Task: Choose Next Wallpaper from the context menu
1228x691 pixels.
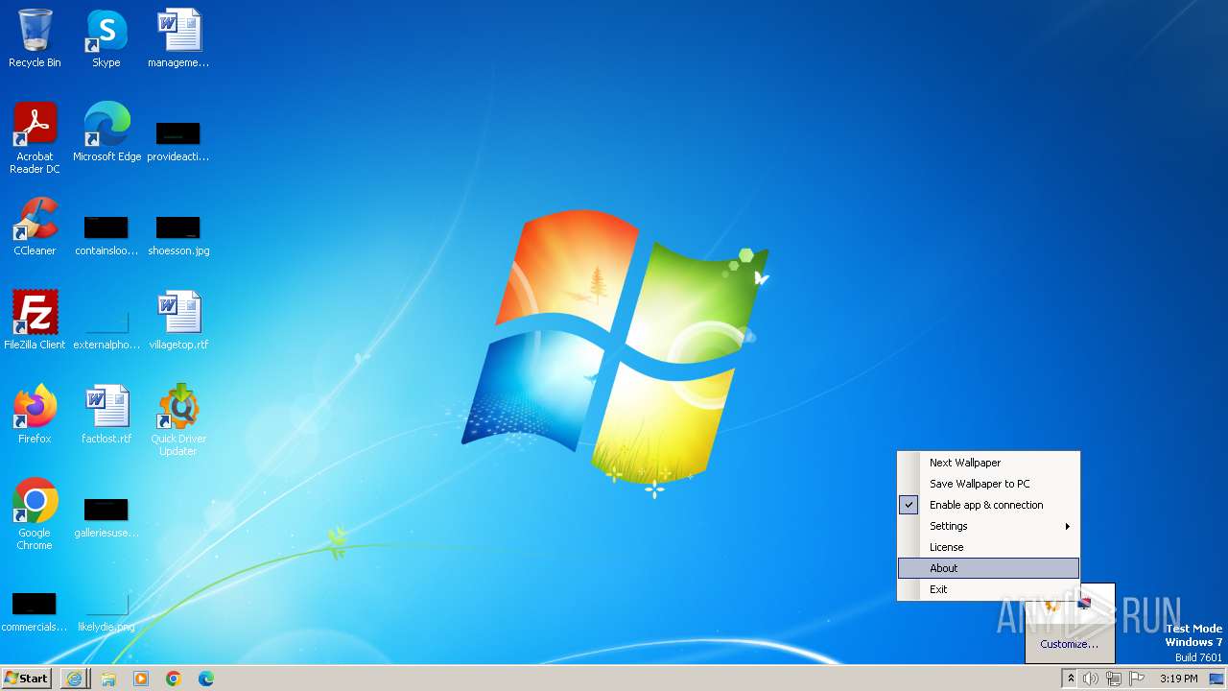Action: pyautogui.click(x=988, y=463)
